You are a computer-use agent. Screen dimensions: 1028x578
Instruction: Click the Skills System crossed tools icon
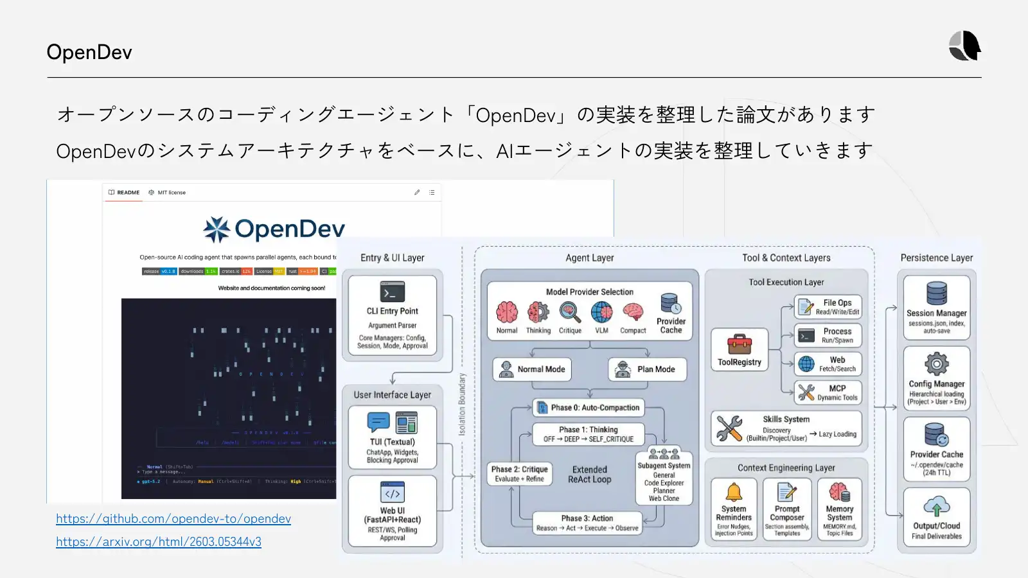(729, 428)
